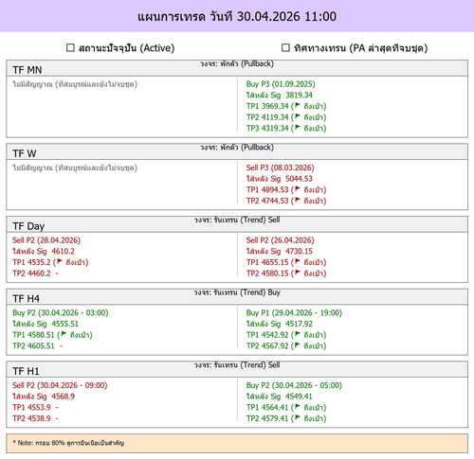Click the purple trade plan title banner
The width and height of the screenshot is (474, 459).
pyautogui.click(x=237, y=16)
